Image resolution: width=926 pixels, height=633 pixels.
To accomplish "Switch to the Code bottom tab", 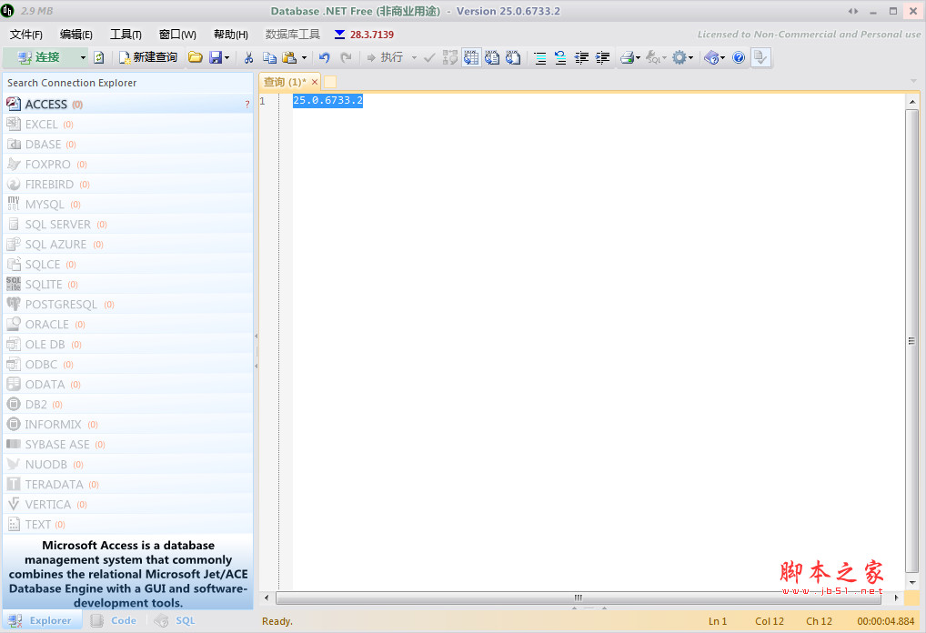I will pyautogui.click(x=114, y=620).
